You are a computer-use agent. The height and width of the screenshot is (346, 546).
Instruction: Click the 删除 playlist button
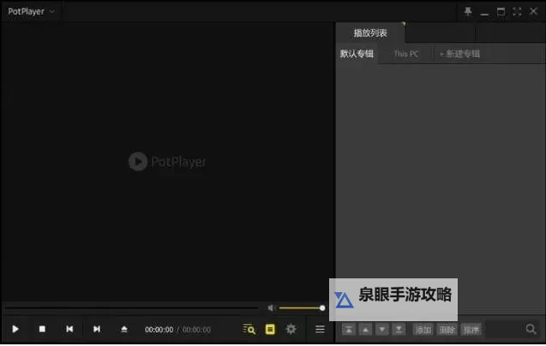[447, 329]
